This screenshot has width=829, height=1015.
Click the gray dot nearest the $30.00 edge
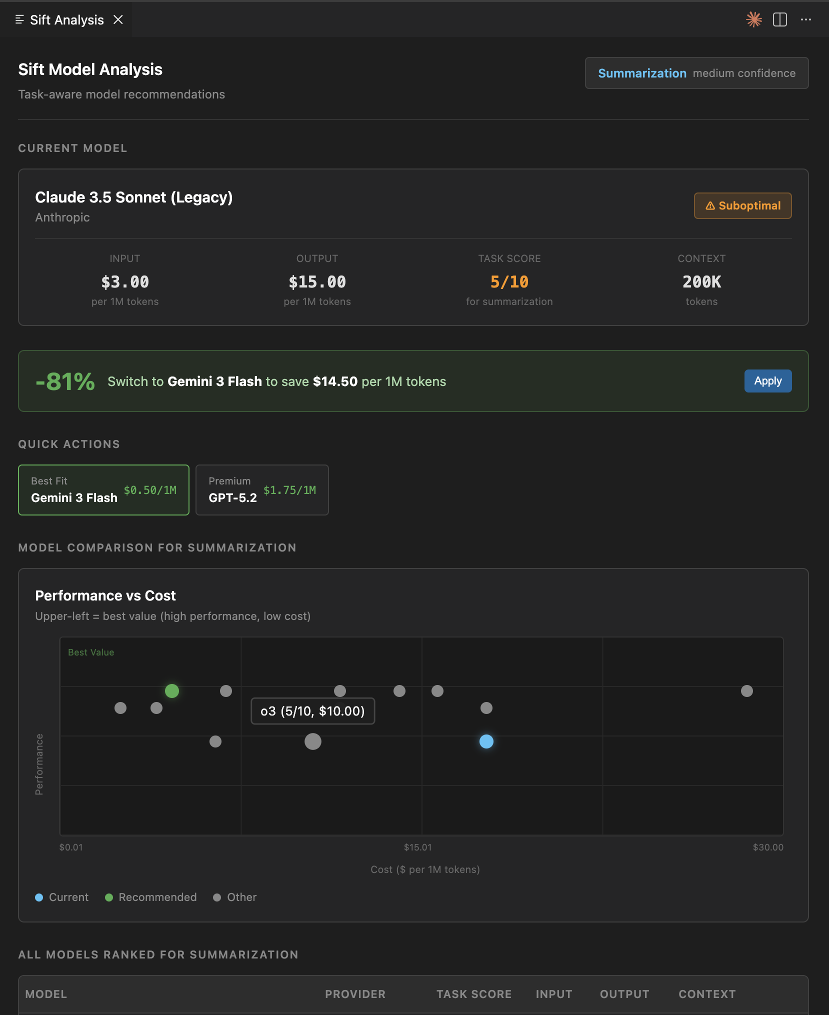pos(747,691)
